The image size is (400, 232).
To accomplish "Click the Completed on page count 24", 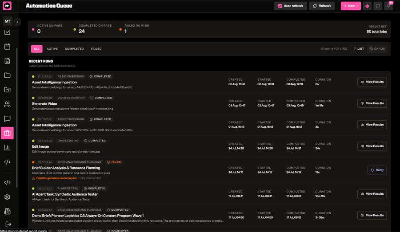I will [x=82, y=31].
